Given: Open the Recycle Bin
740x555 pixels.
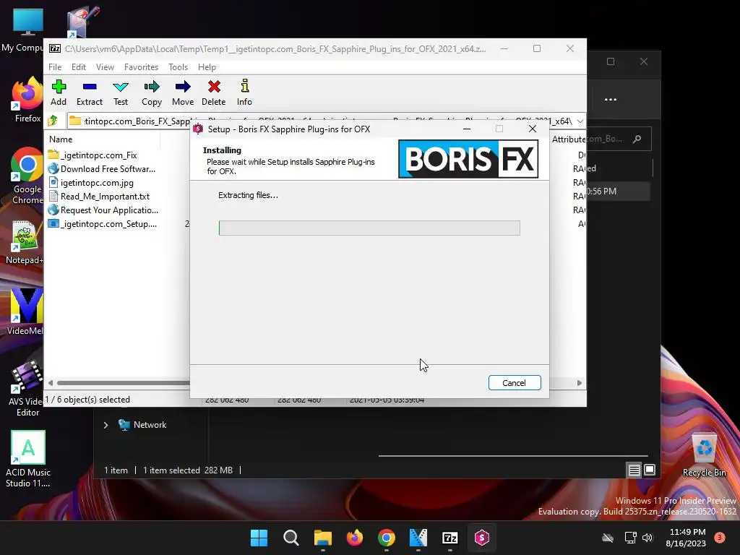Looking at the screenshot, I should pos(704,455).
